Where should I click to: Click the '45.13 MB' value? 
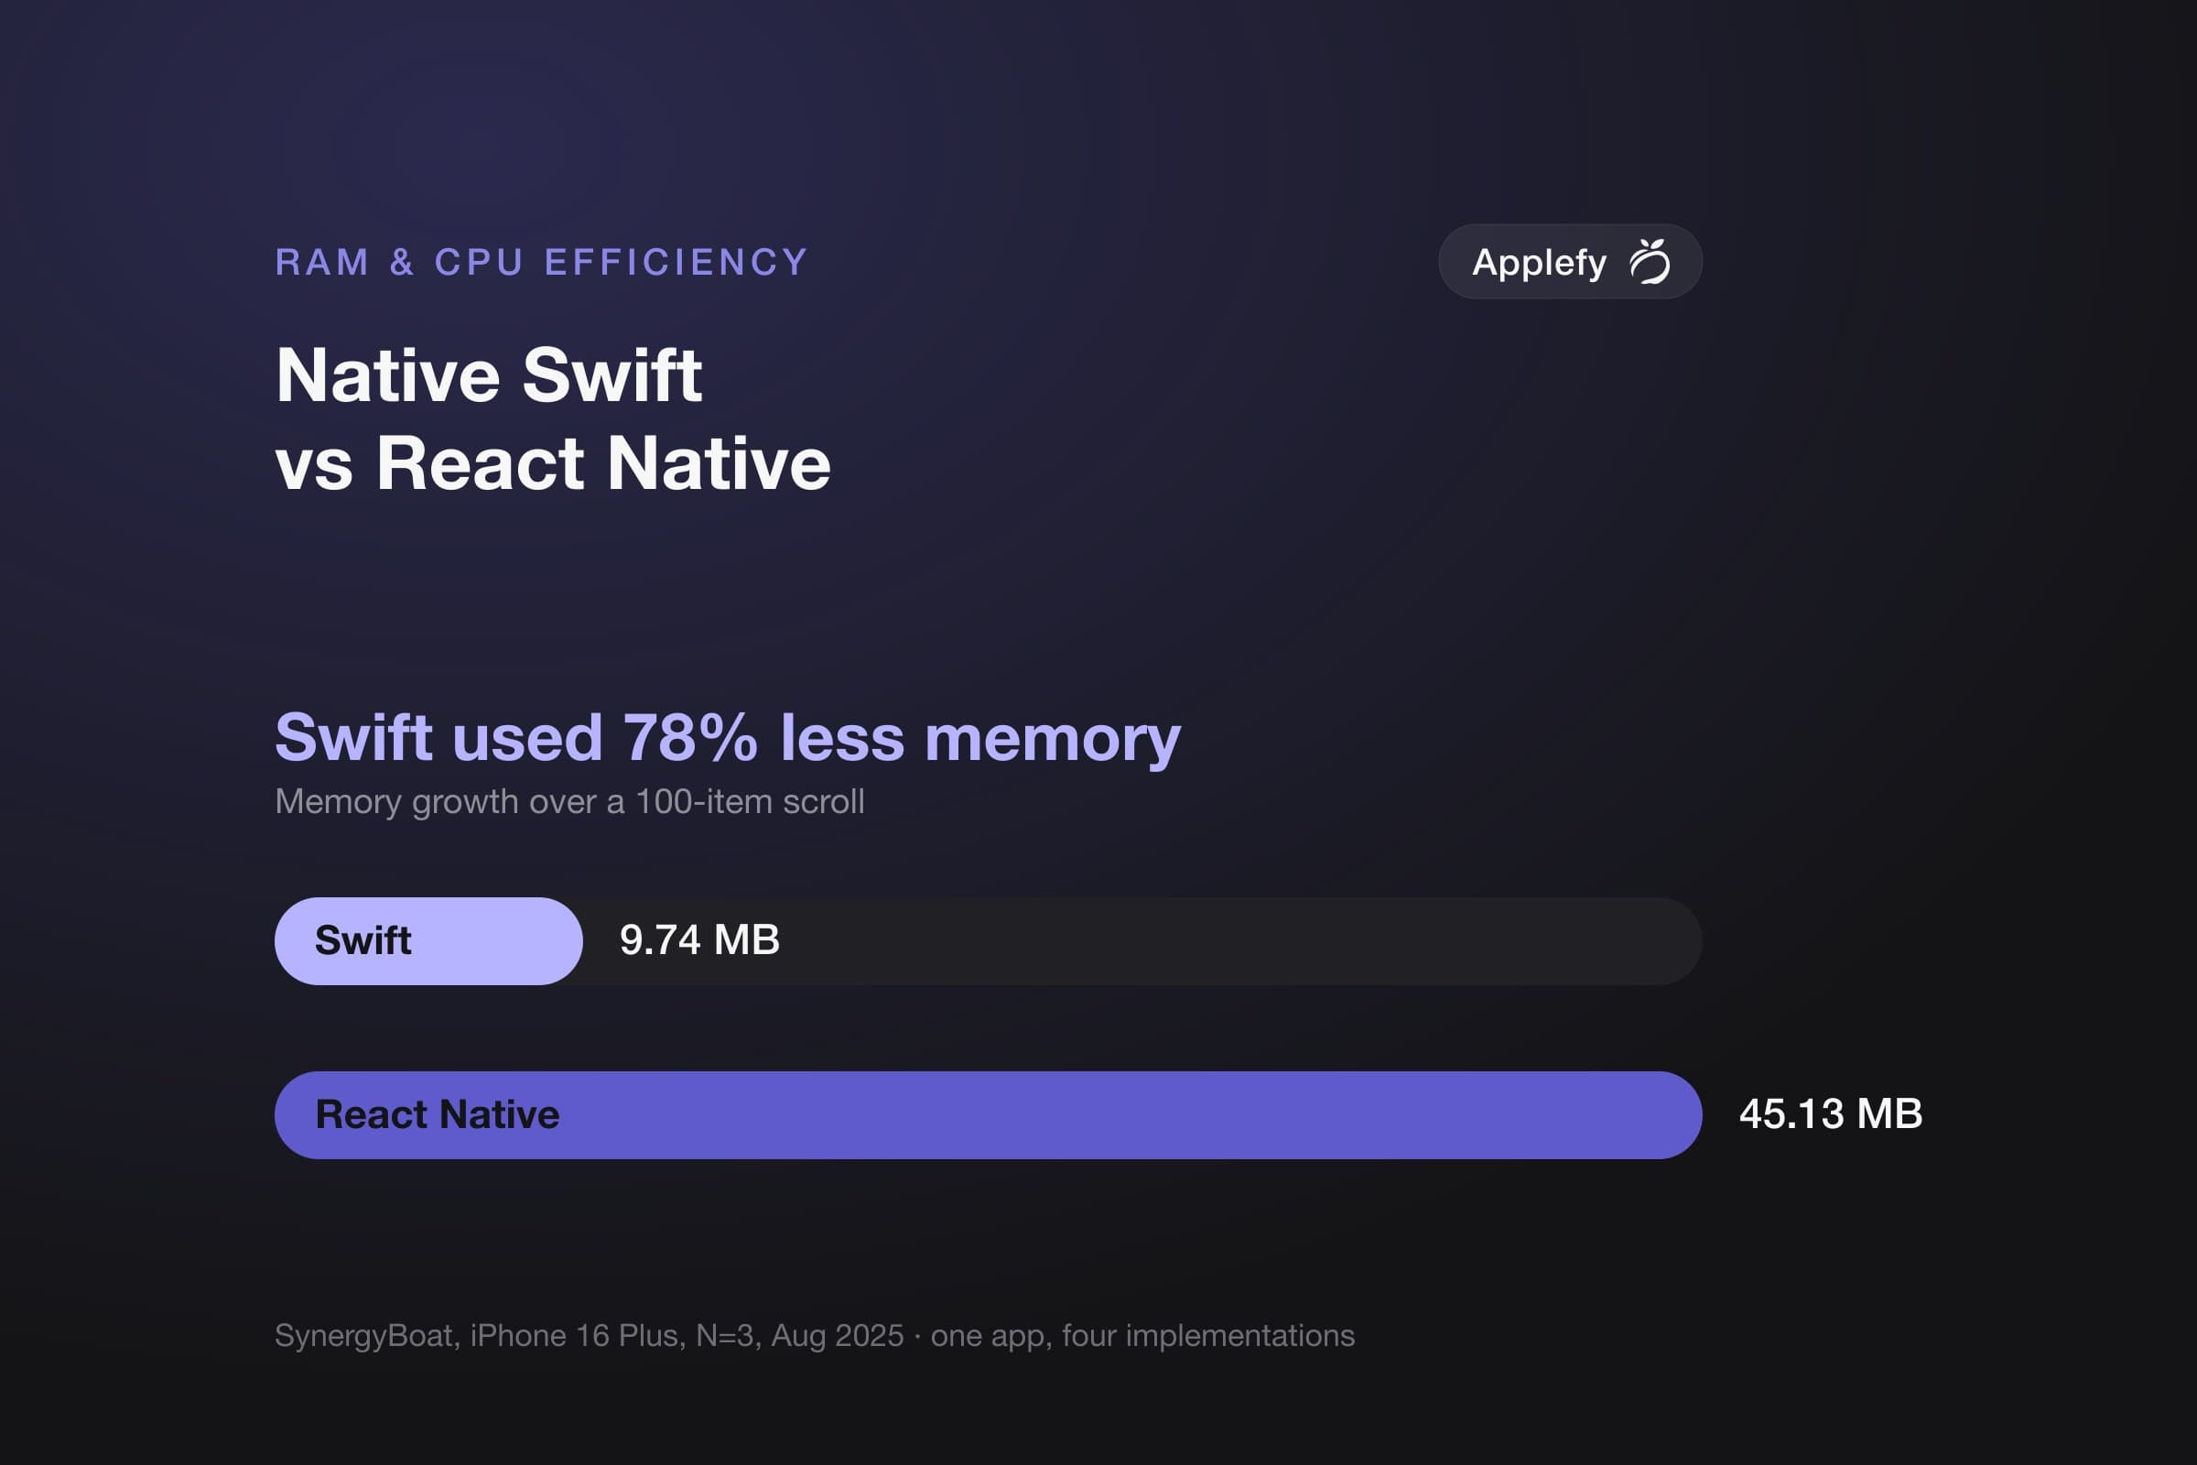click(x=1831, y=1113)
